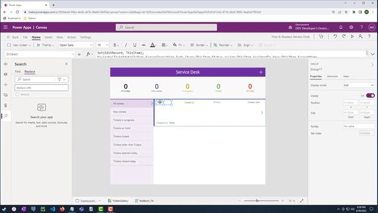Open the Theme dropdown

45,45
